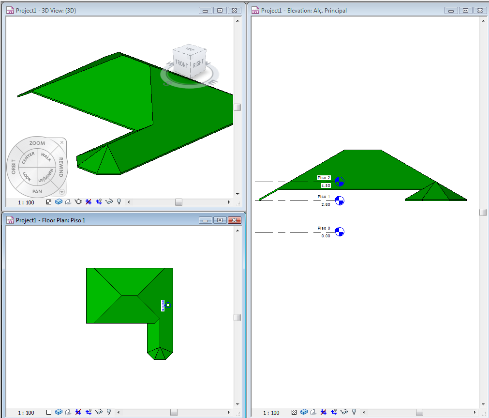Click the Piso 2 level name label

[x=324, y=178]
